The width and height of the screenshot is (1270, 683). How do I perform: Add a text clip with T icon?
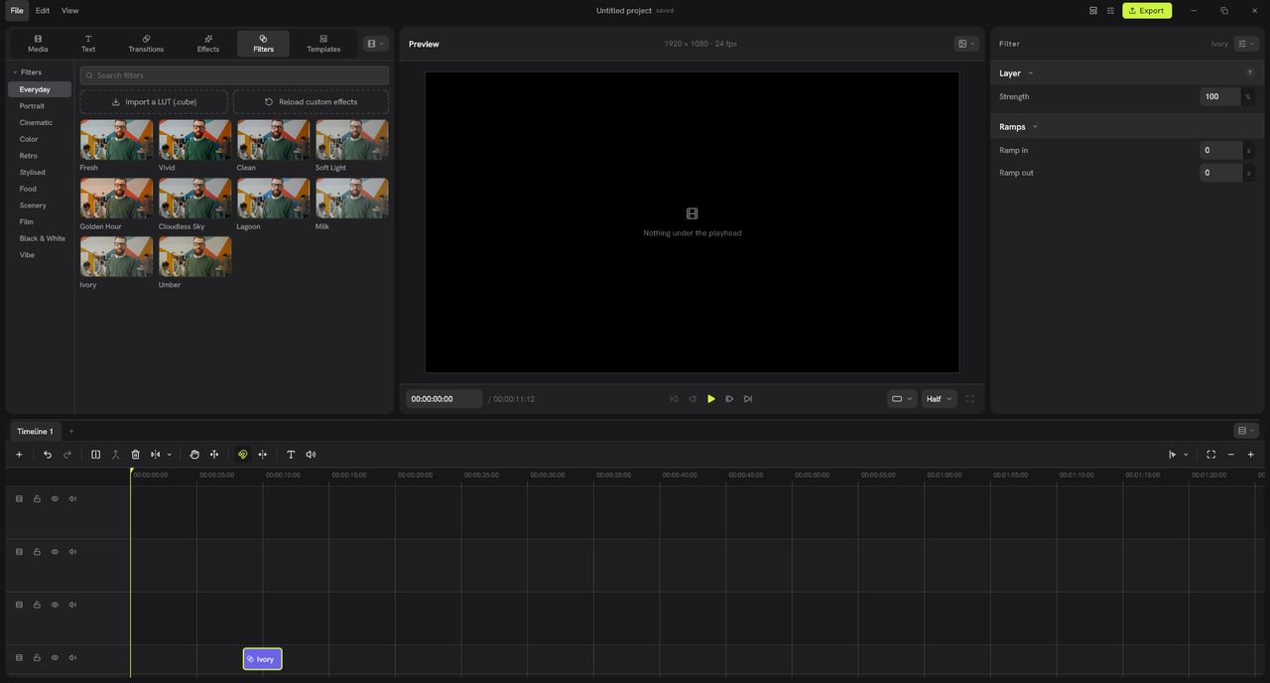point(291,455)
